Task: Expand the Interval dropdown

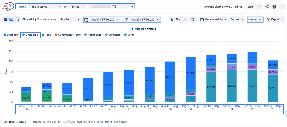Action: point(255,19)
